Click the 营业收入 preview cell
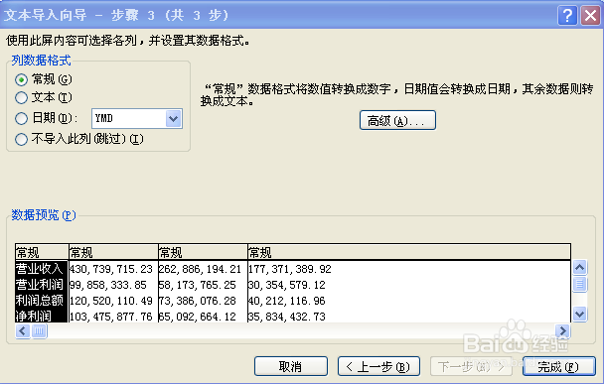The width and height of the screenshot is (604, 384). click(x=42, y=269)
